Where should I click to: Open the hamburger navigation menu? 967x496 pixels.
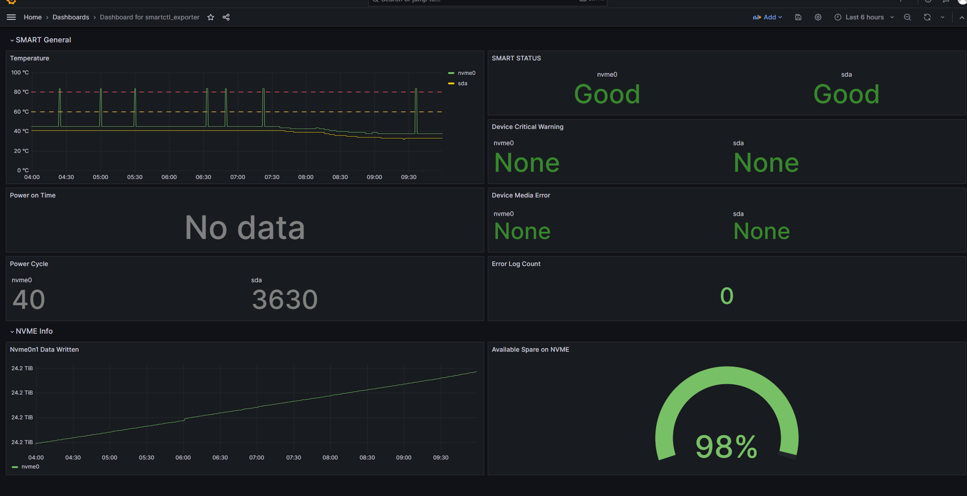11,17
